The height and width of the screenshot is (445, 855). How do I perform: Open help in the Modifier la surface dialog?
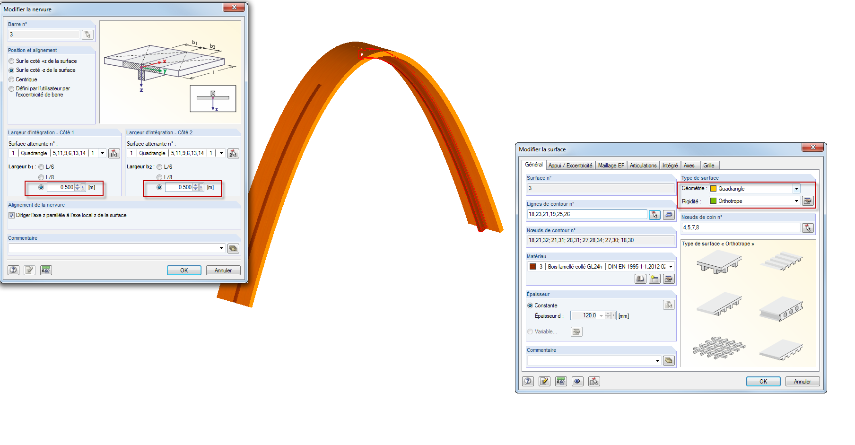[528, 381]
